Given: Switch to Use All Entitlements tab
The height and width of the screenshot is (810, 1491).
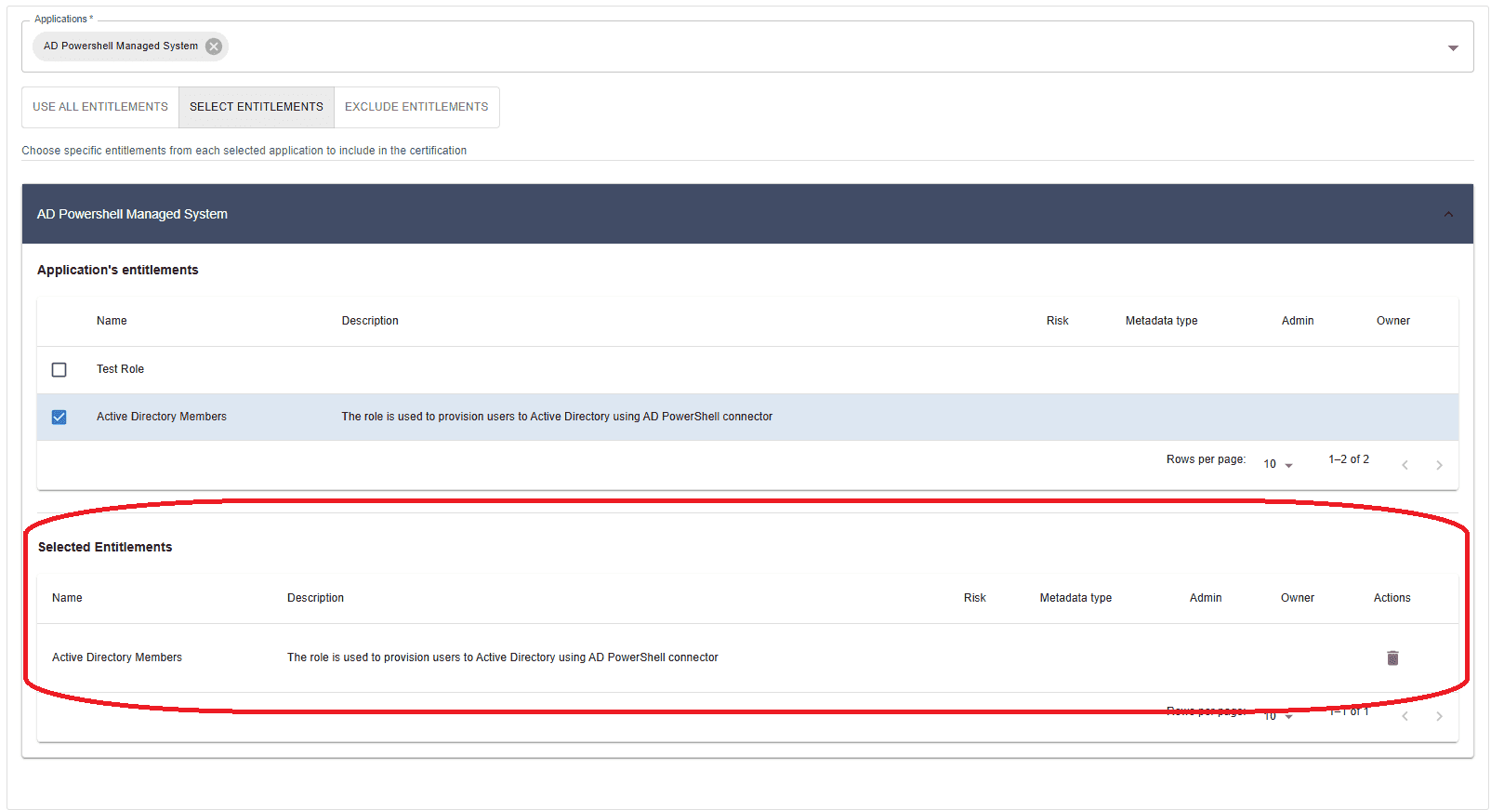Looking at the screenshot, I should (100, 107).
